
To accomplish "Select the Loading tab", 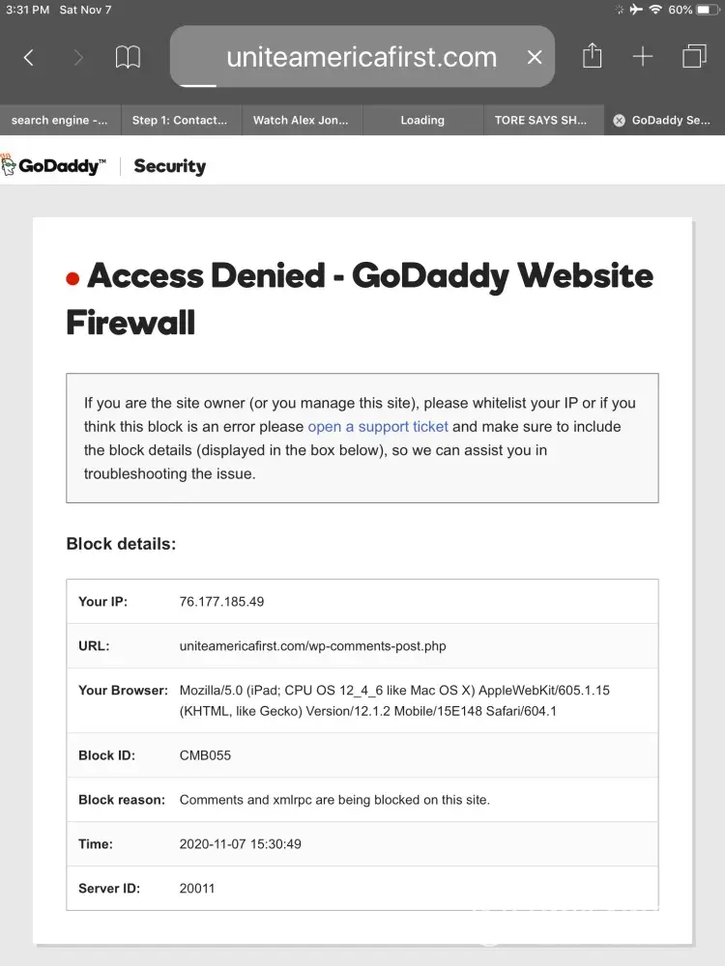I will [422, 121].
